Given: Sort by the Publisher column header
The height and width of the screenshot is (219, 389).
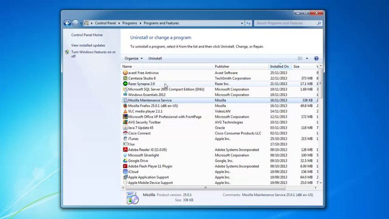Looking at the screenshot, I should click(x=241, y=66).
